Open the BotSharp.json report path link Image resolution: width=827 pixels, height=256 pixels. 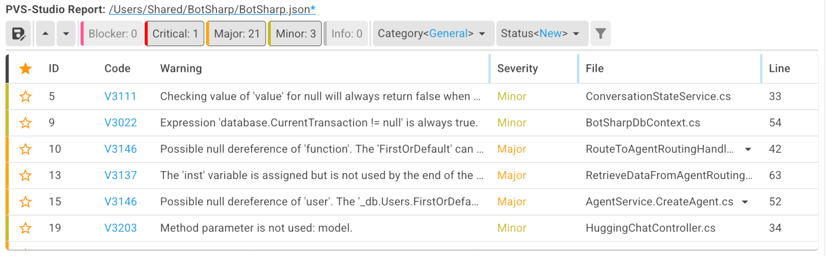point(212,9)
